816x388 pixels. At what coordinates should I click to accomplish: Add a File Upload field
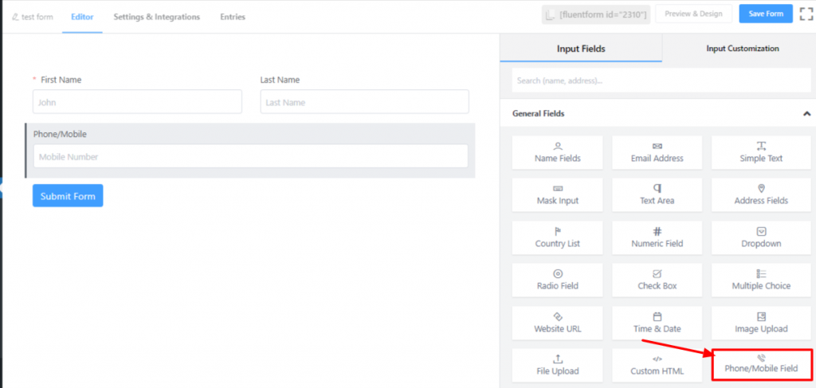tap(557, 365)
